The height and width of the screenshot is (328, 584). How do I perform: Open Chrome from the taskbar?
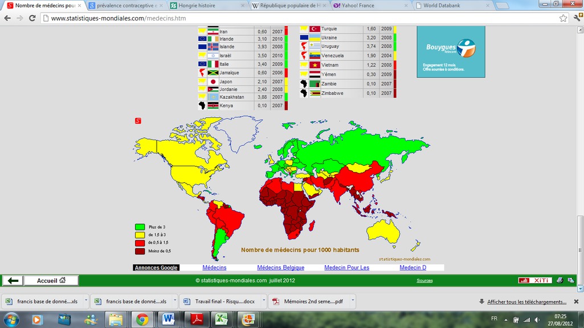[x=142, y=319]
